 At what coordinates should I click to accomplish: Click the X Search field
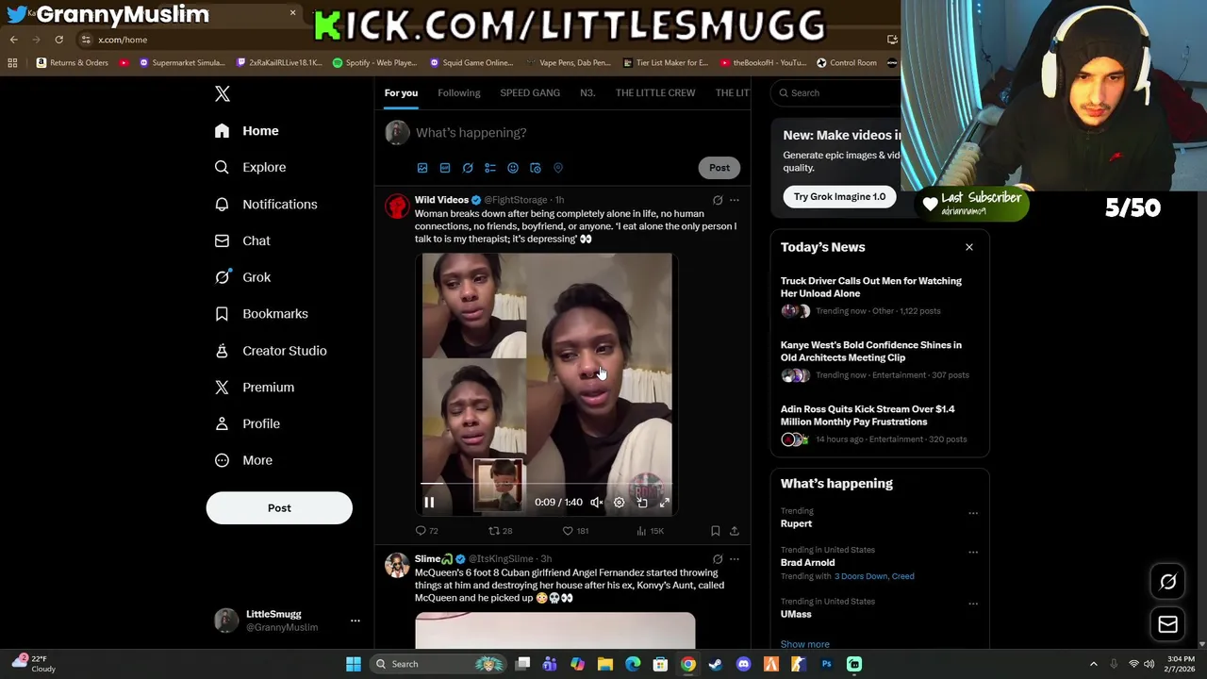[835, 93]
